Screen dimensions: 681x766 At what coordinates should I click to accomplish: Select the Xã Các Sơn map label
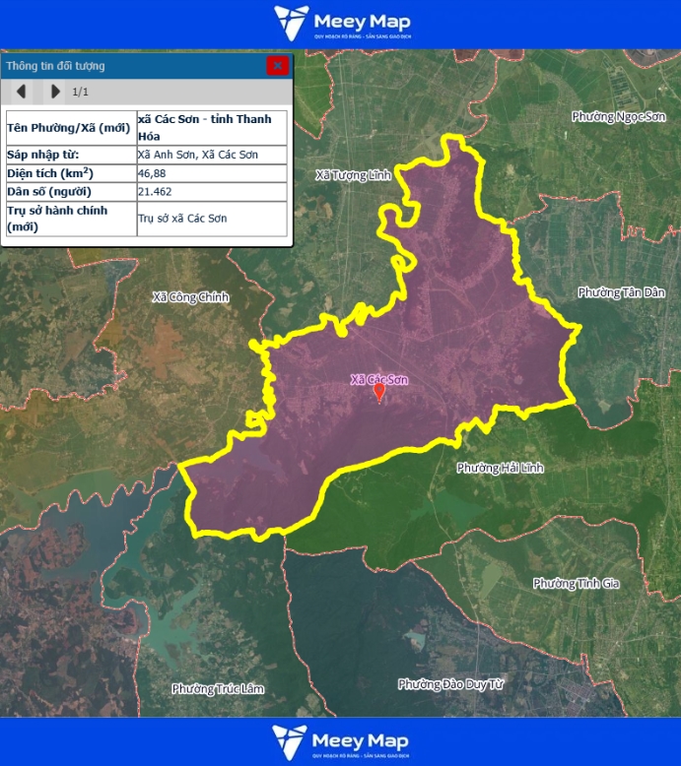[379, 379]
